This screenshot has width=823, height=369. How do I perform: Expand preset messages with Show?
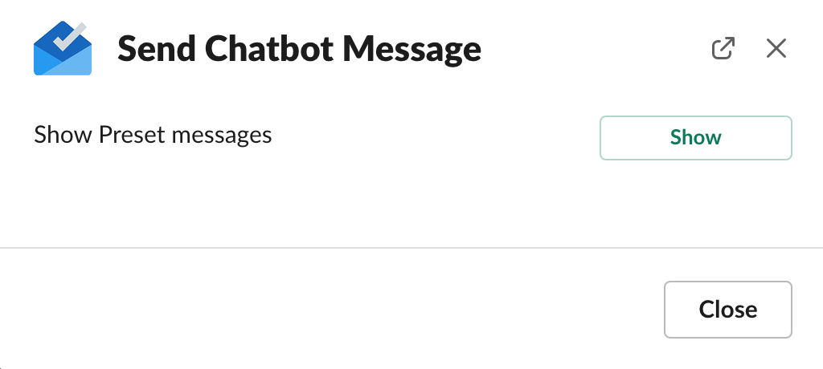pyautogui.click(x=695, y=137)
